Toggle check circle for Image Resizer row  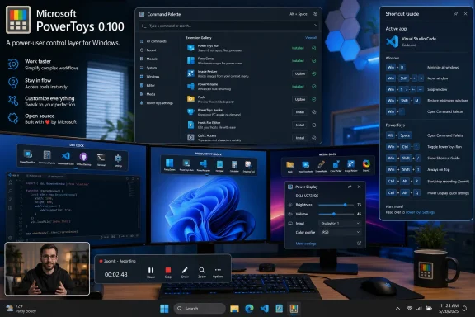tap(314, 73)
